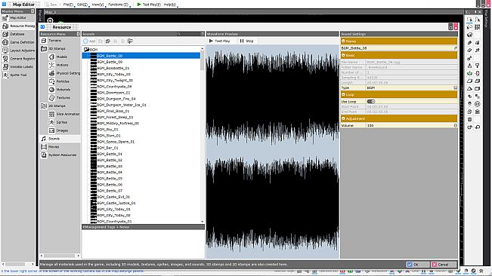
Task: Click Test Play in Waveform Preview
Action: [x=220, y=41]
